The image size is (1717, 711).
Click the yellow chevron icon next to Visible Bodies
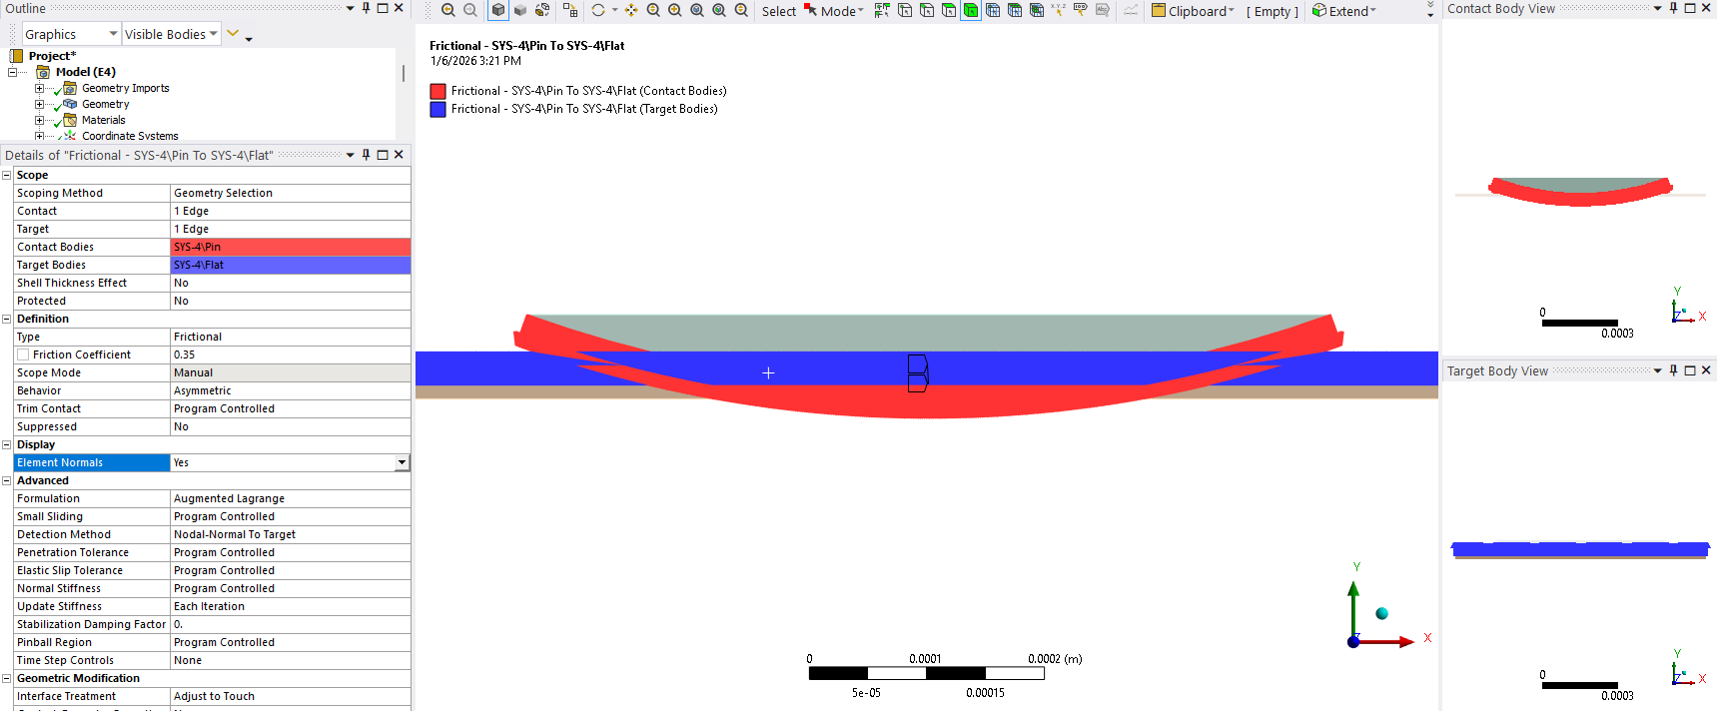pyautogui.click(x=233, y=33)
